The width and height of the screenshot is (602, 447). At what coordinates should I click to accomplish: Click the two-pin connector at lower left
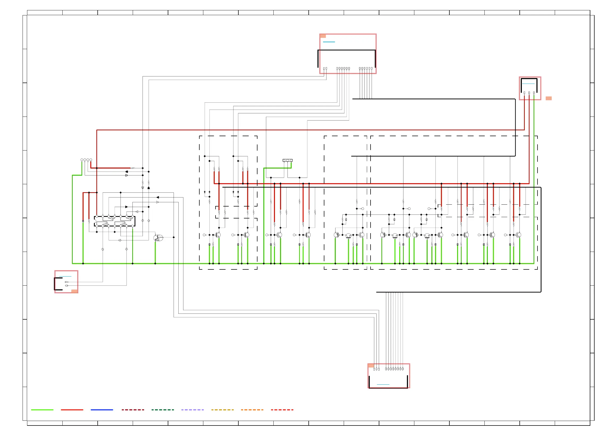pyautogui.click(x=66, y=282)
